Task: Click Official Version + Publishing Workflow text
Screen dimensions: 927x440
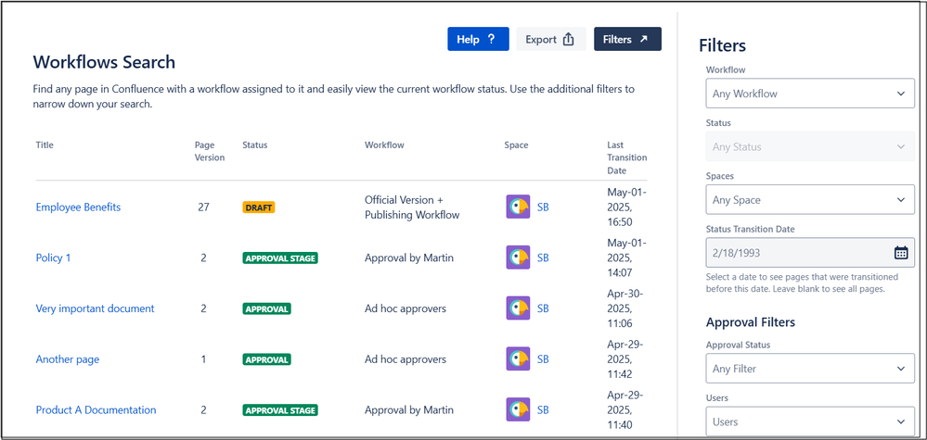Action: pos(412,207)
